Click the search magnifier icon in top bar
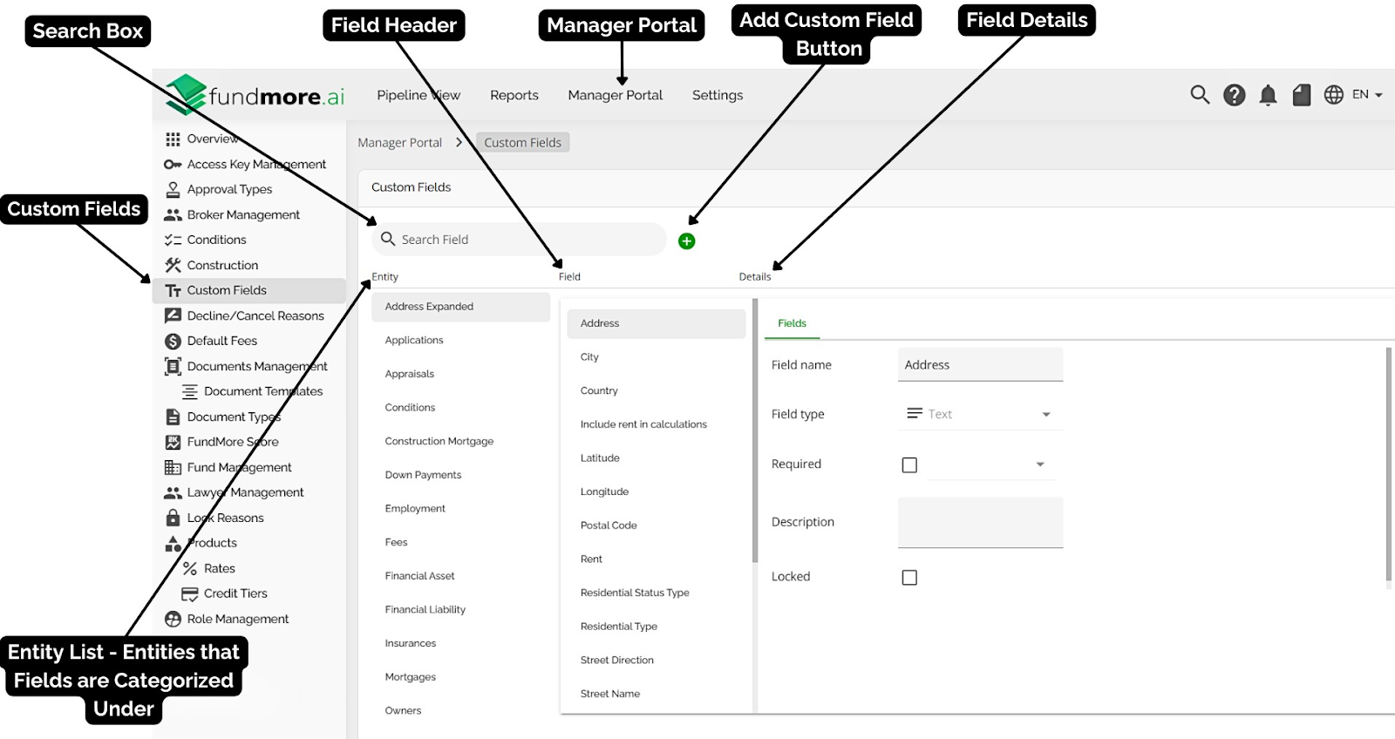The height and width of the screenshot is (739, 1395). (1200, 95)
